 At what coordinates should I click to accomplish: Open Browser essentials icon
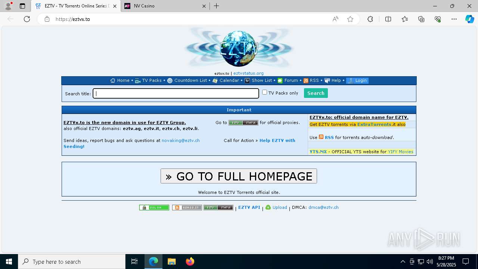point(438,19)
